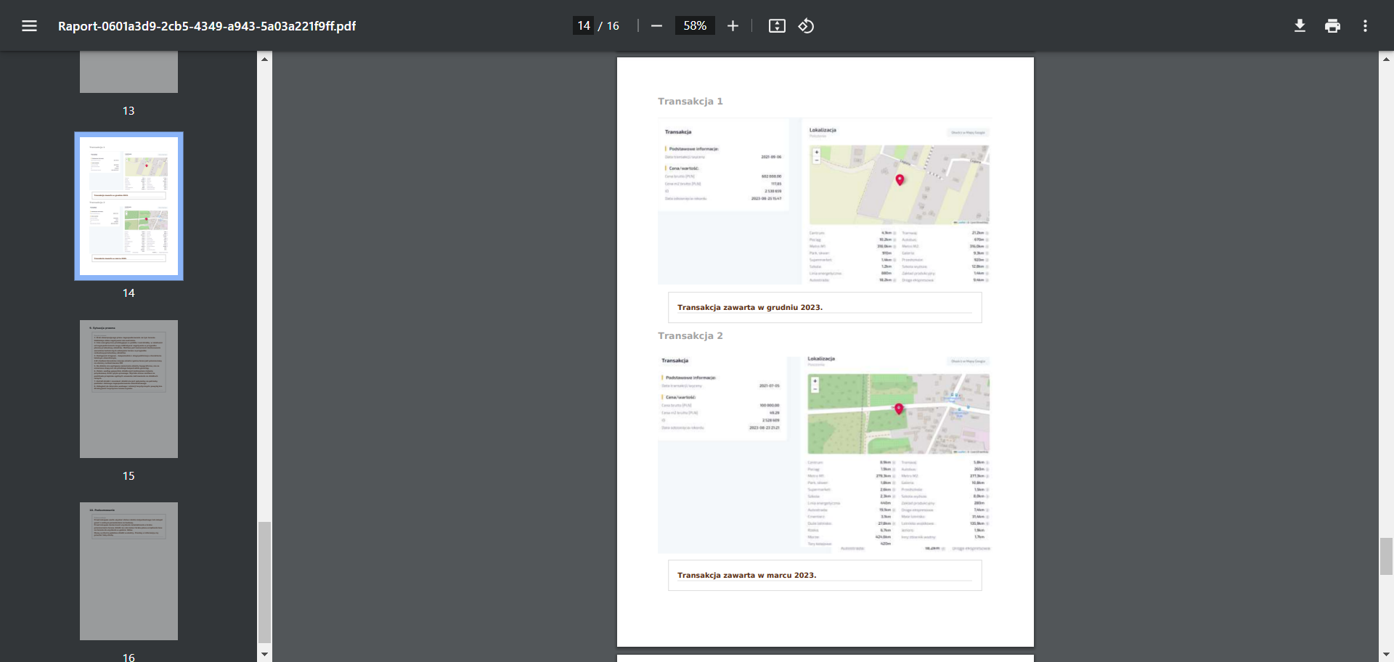Click the 58% zoom level field
This screenshot has width=1394, height=662.
point(695,25)
